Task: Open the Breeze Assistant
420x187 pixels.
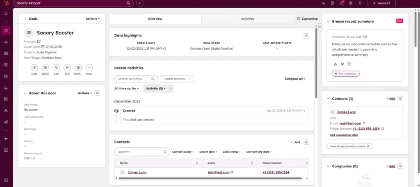Action: point(381,3)
